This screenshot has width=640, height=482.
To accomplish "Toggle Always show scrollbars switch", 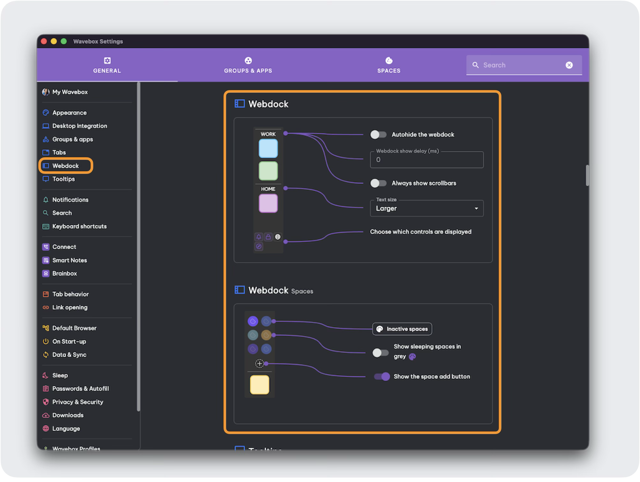I will click(378, 183).
